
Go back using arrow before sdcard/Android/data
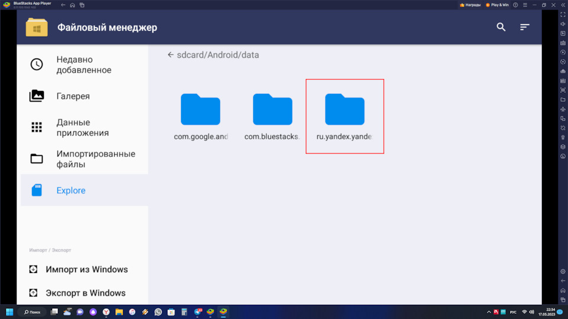(x=170, y=55)
